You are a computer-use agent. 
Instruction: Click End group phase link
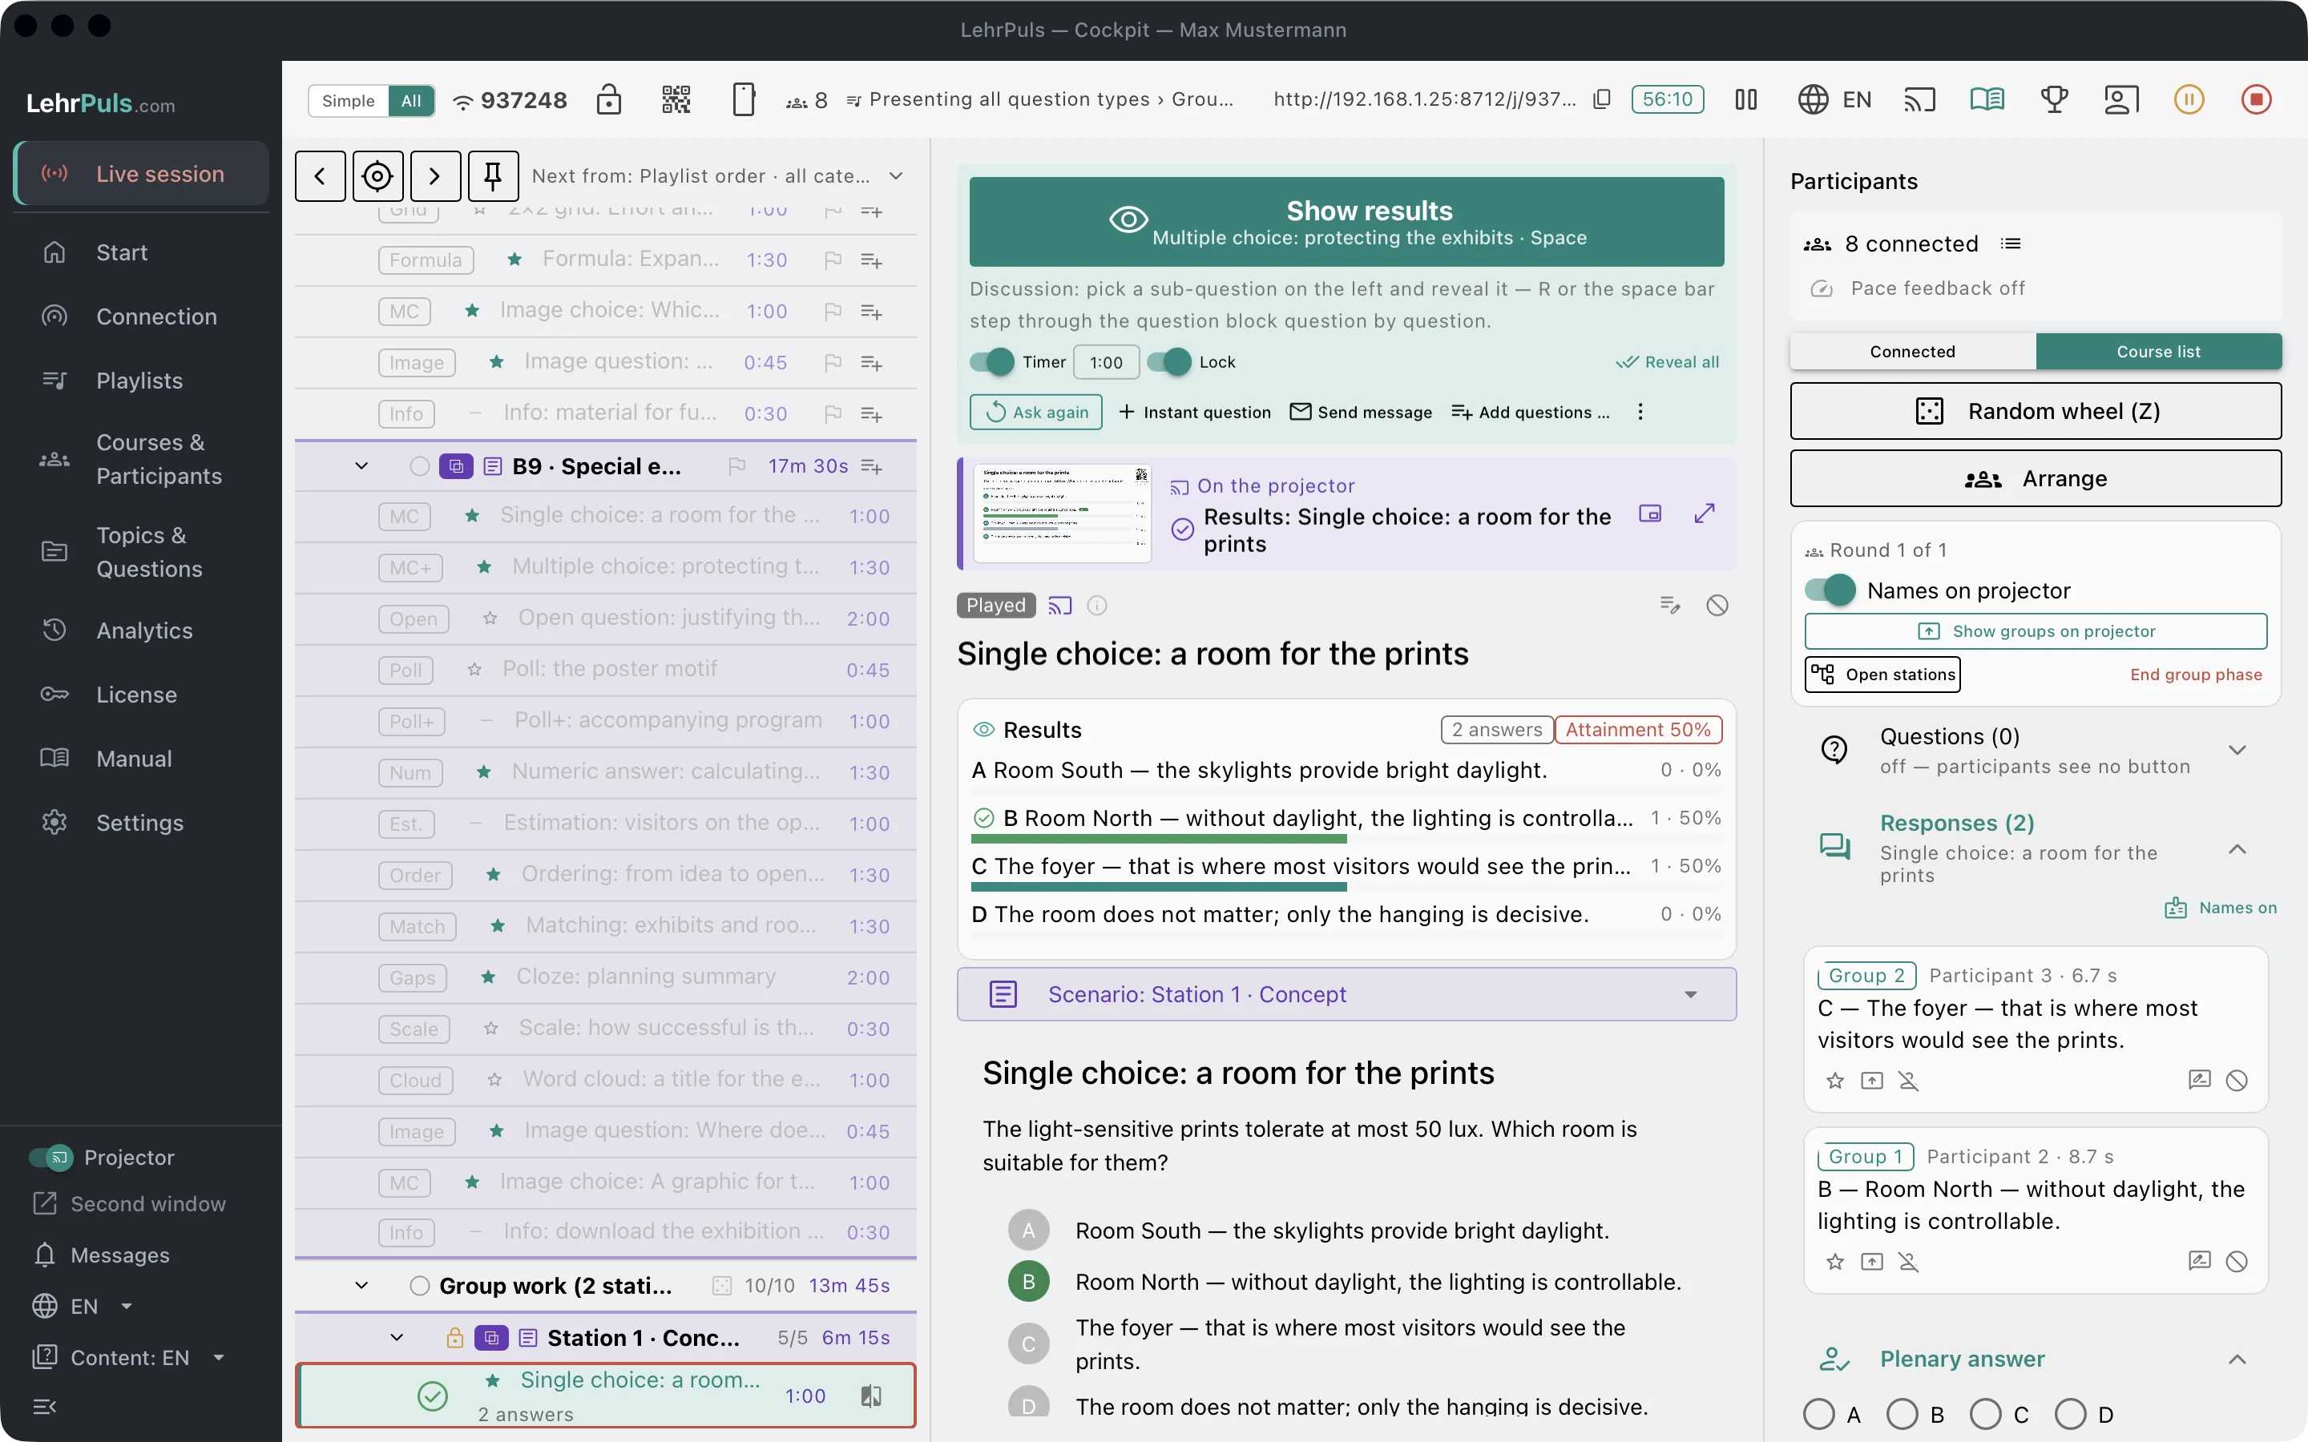tap(2196, 675)
